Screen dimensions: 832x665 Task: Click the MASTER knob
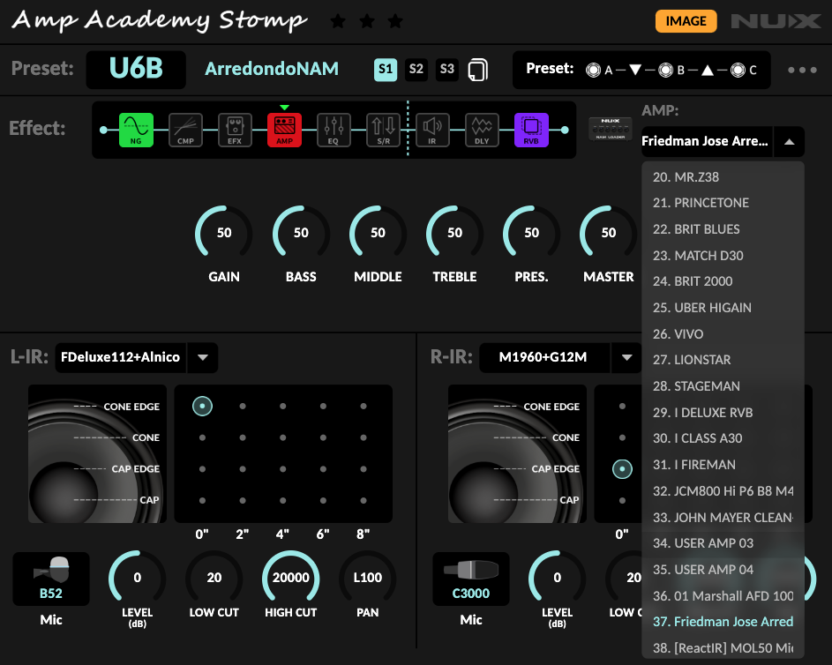609,232
